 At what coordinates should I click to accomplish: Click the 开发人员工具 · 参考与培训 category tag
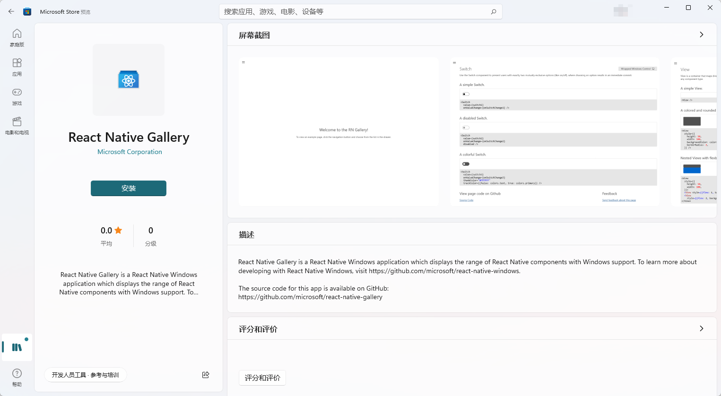(x=86, y=375)
